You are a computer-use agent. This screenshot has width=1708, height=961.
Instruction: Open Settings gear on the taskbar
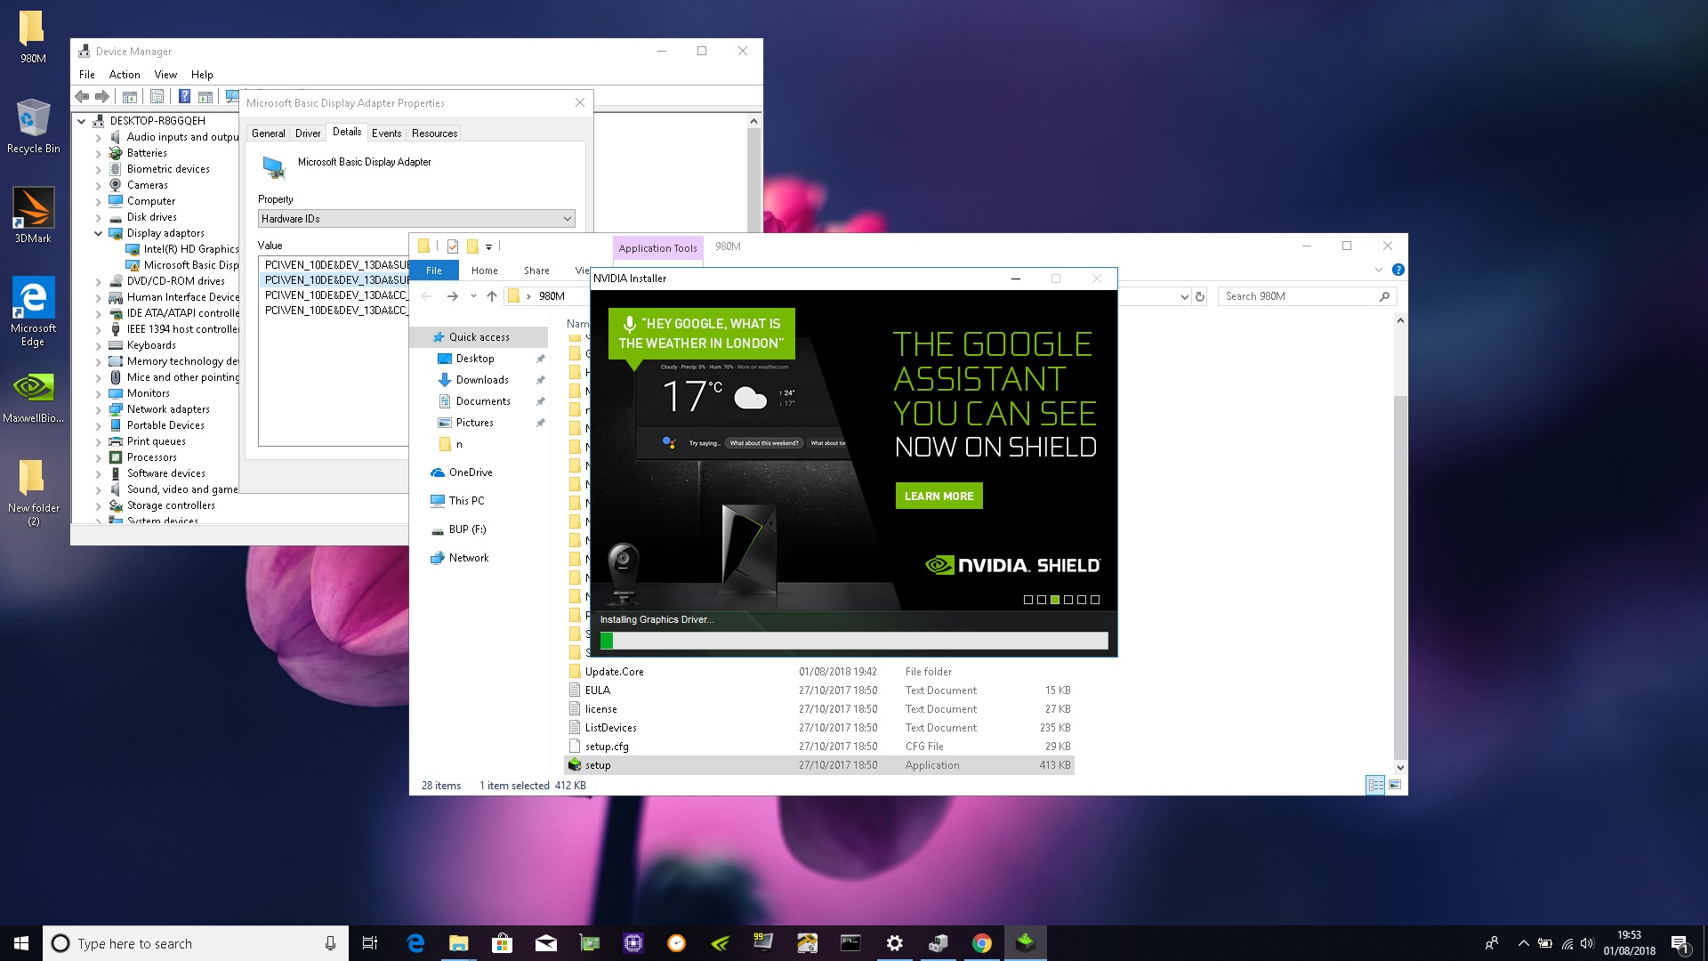tap(895, 943)
